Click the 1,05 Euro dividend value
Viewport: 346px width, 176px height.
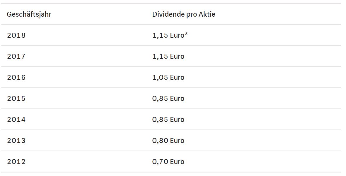pyautogui.click(x=168, y=77)
